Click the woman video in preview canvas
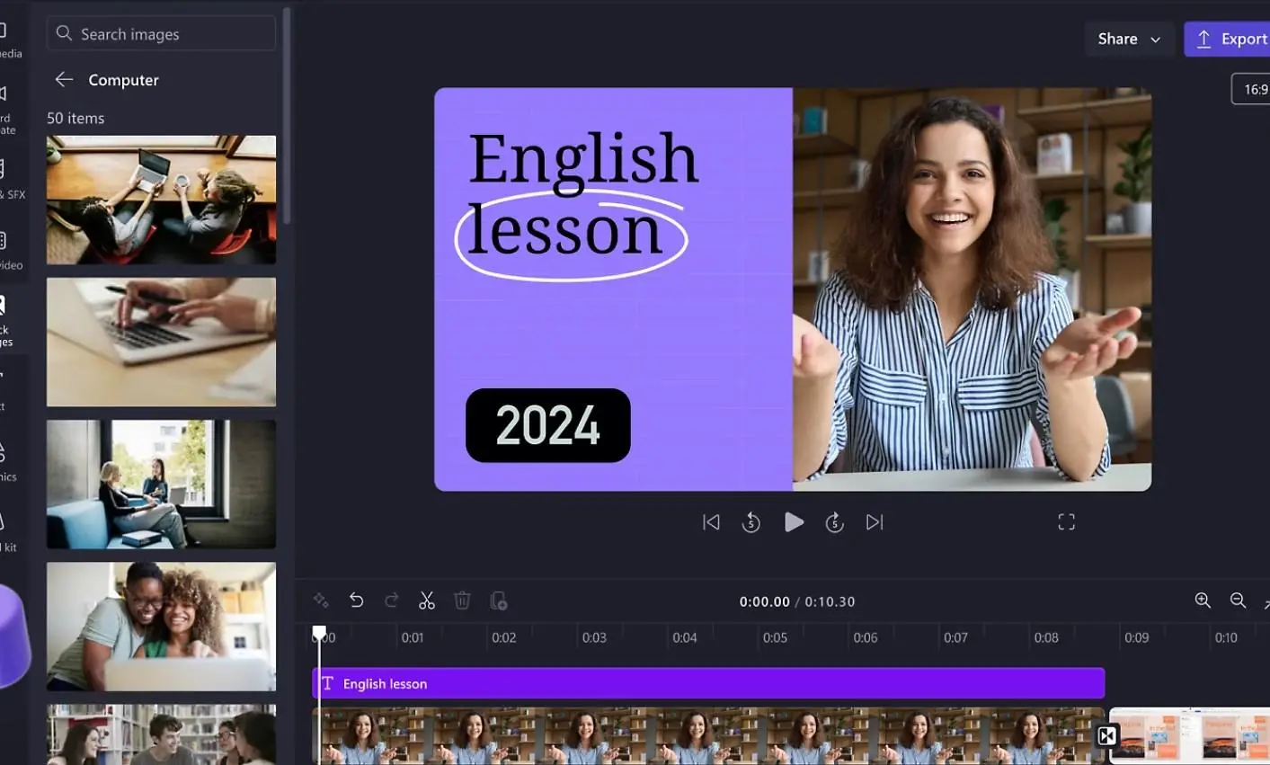Viewport: 1270px width, 765px height. point(972,289)
